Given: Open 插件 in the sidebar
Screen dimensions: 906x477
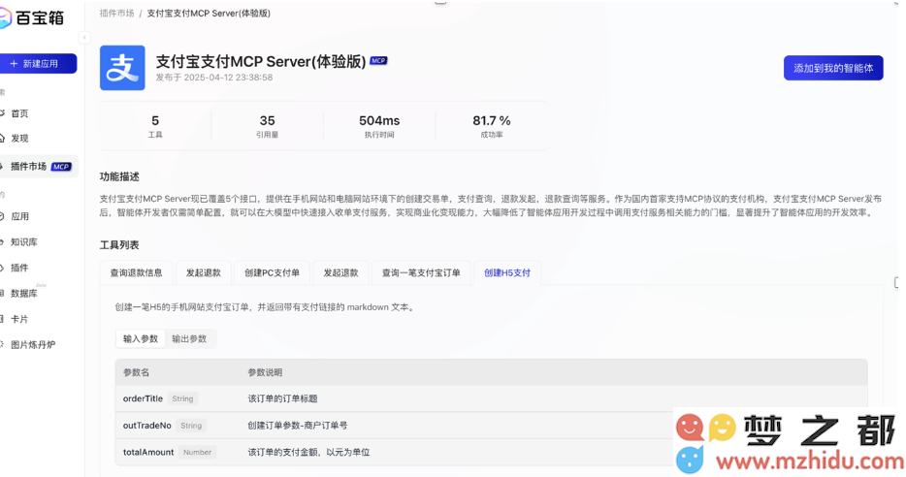Looking at the screenshot, I should (19, 268).
